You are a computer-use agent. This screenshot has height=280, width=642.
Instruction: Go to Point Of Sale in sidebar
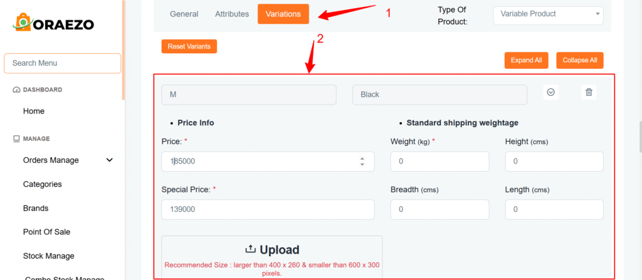(46, 232)
